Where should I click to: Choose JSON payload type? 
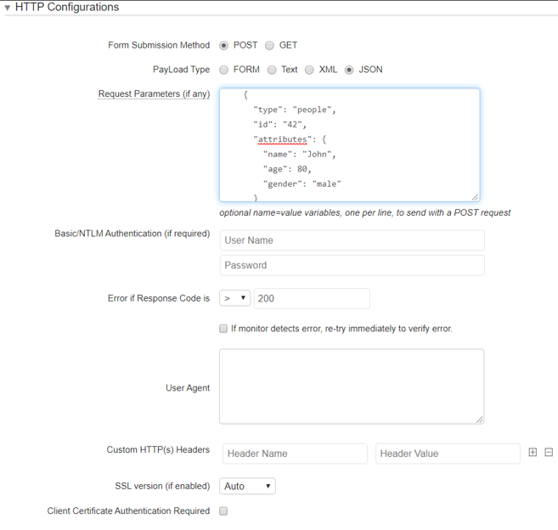349,70
